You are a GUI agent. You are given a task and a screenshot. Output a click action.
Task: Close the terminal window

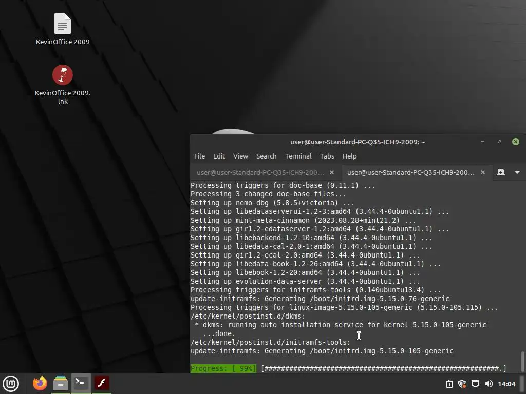(x=516, y=142)
